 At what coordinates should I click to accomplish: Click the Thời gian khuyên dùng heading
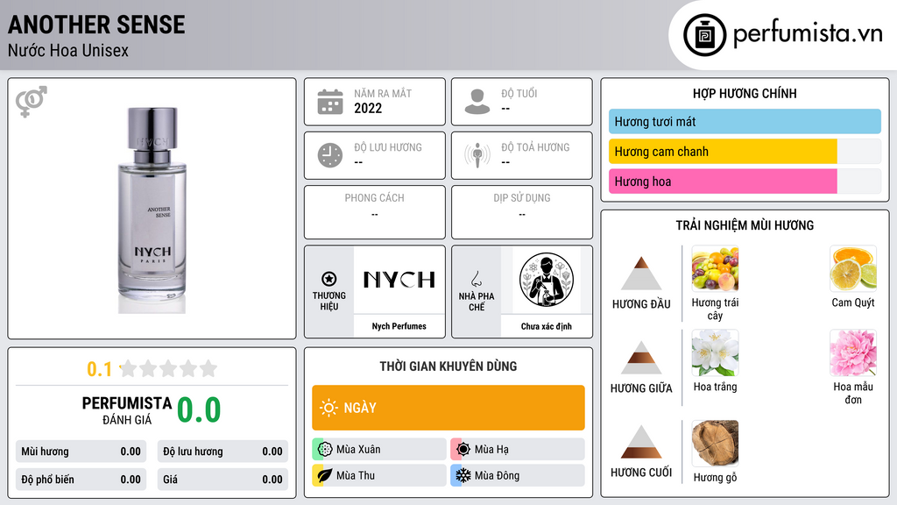[448, 366]
